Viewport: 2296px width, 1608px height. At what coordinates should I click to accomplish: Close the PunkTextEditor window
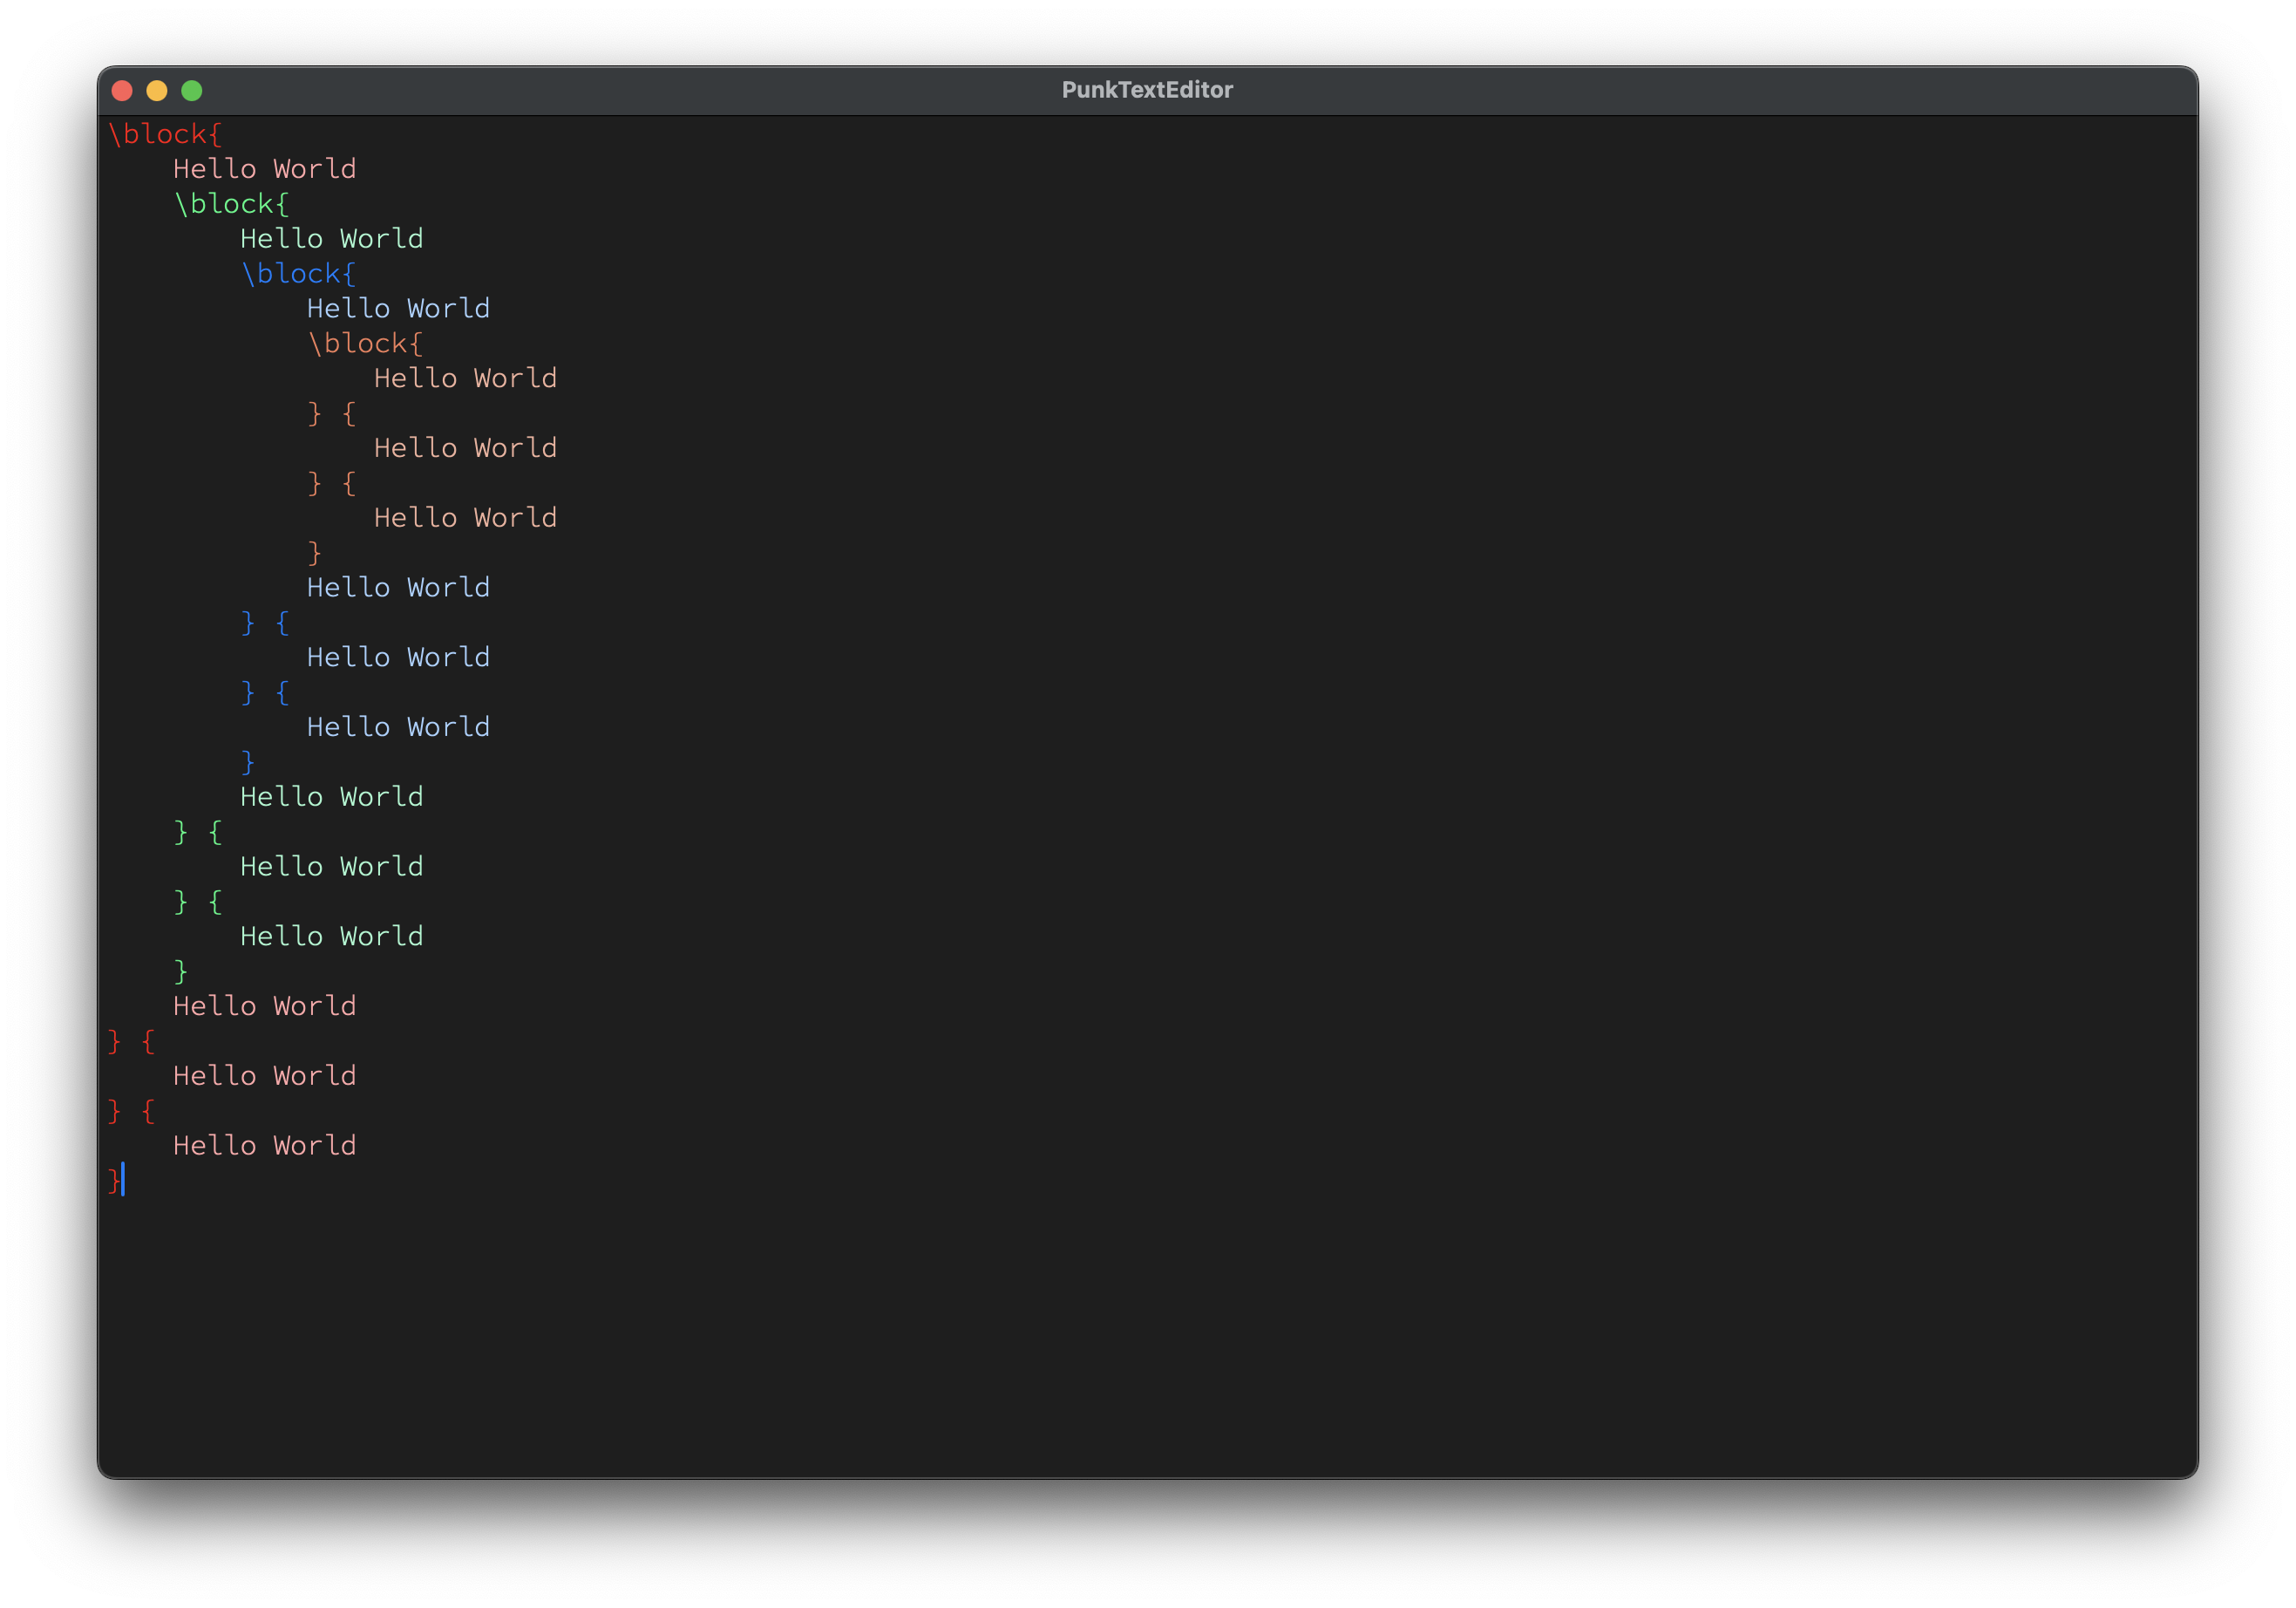click(122, 91)
